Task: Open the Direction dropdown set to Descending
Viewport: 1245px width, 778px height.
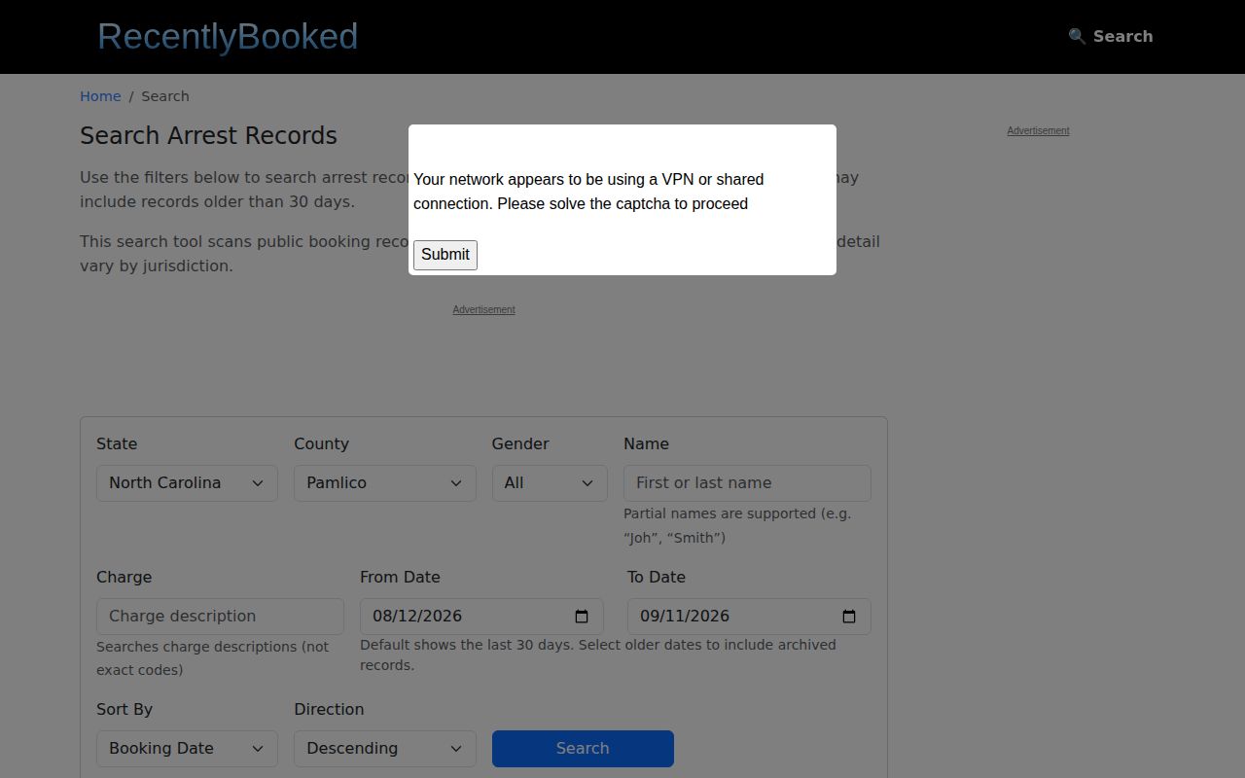Action: 385,749
